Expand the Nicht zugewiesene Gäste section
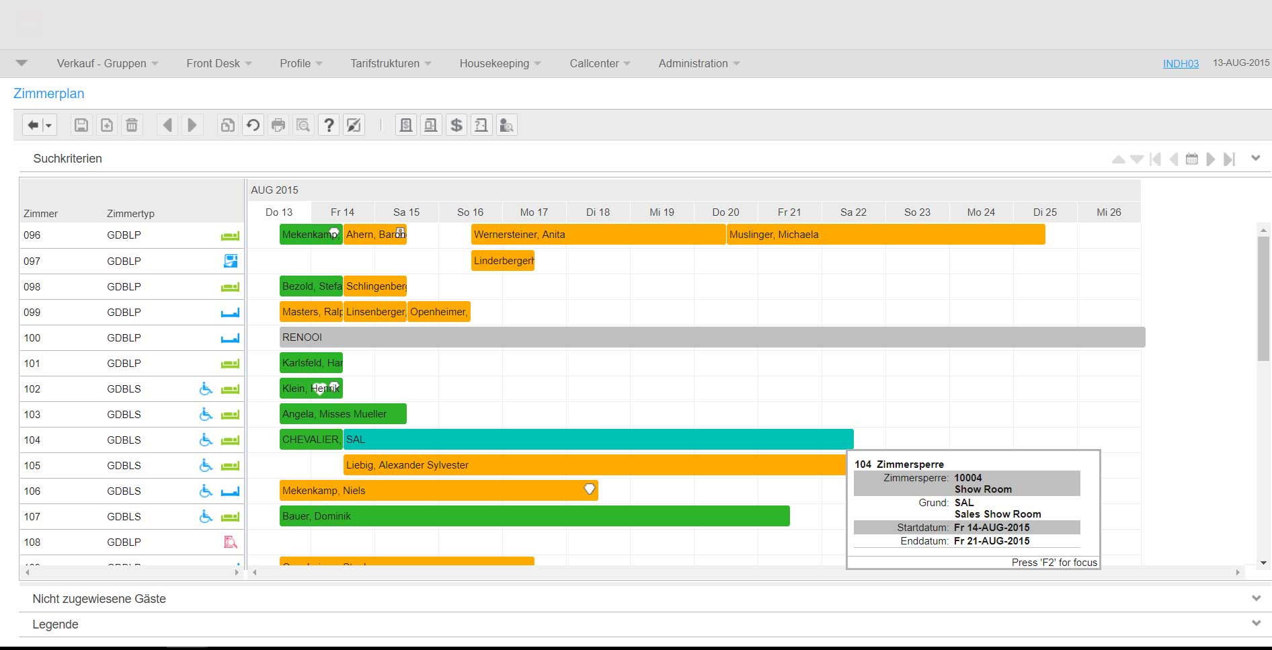The image size is (1272, 650). click(x=1255, y=598)
